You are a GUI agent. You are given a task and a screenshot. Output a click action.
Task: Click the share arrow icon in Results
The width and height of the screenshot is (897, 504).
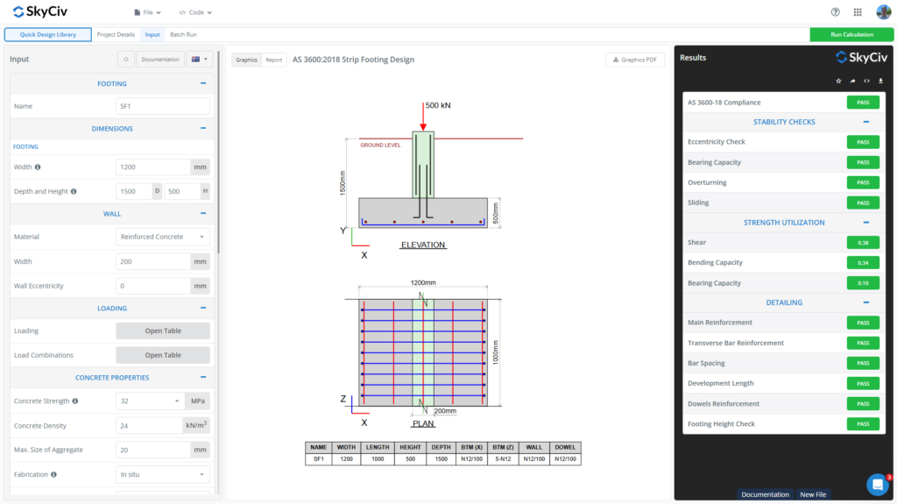pyautogui.click(x=852, y=81)
